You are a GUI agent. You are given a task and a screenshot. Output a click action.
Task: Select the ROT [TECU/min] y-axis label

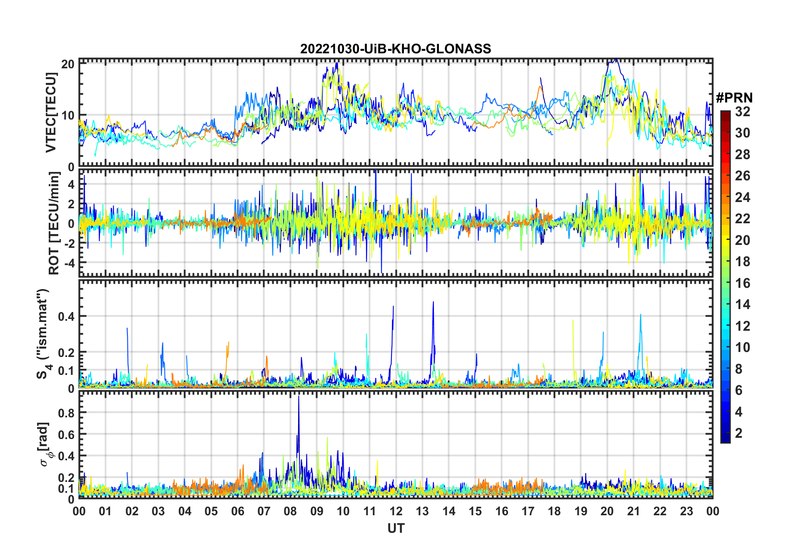tap(54, 223)
